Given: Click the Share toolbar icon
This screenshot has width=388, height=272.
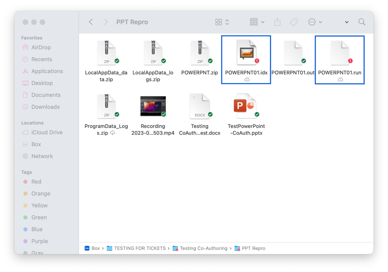Looking at the screenshot, I should point(277,22).
